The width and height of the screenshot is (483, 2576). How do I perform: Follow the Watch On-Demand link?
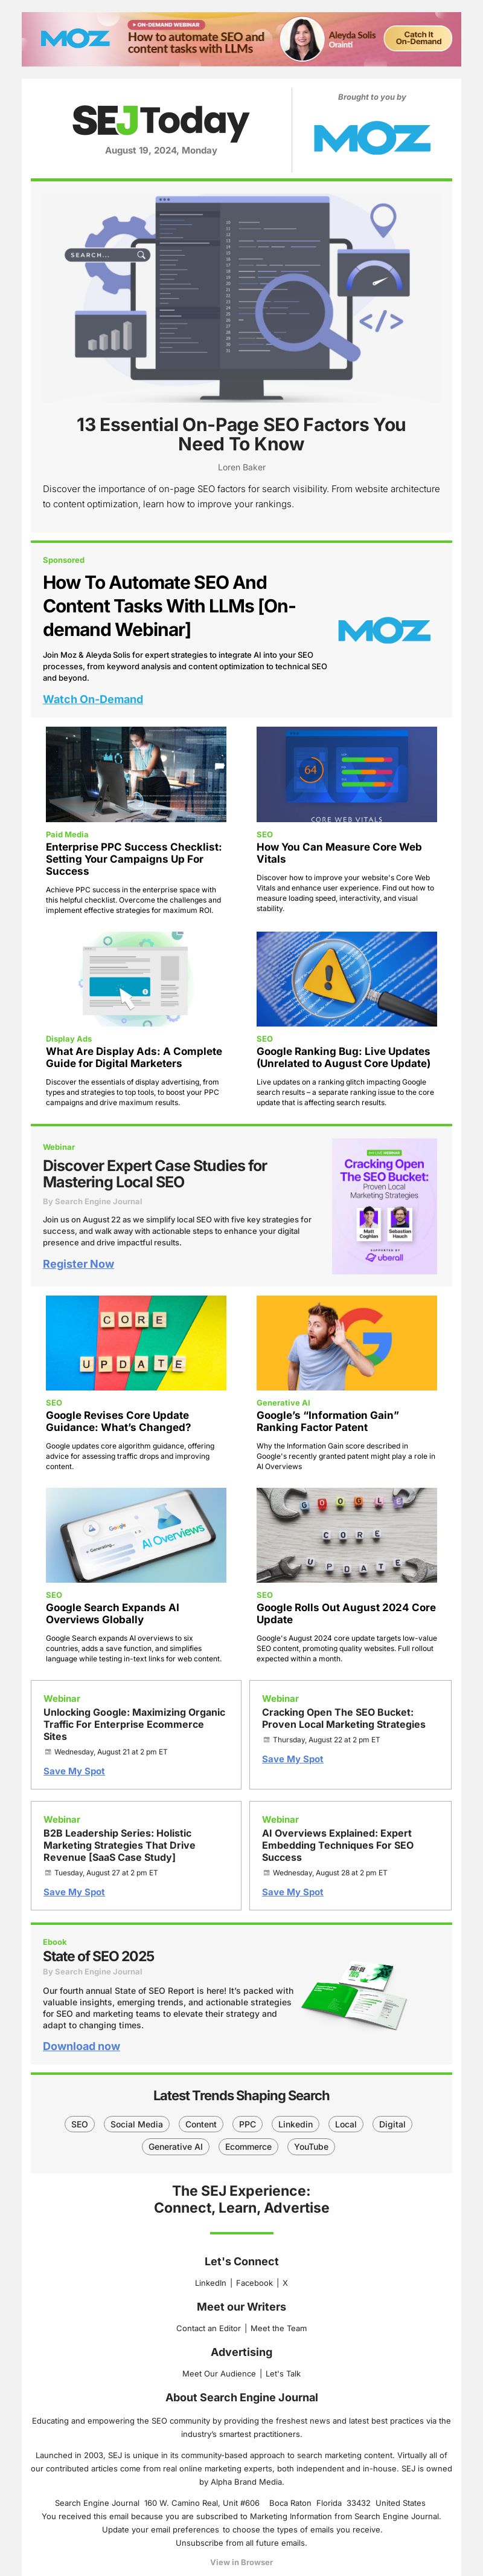click(93, 699)
